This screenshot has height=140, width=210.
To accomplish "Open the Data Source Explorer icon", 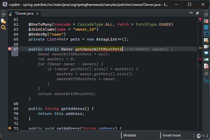I will coord(206,40).
